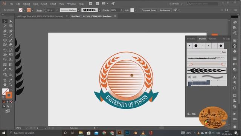The width and height of the screenshot is (241, 136).
Task: Select the Paintbrush tool
Action: coord(11,40)
